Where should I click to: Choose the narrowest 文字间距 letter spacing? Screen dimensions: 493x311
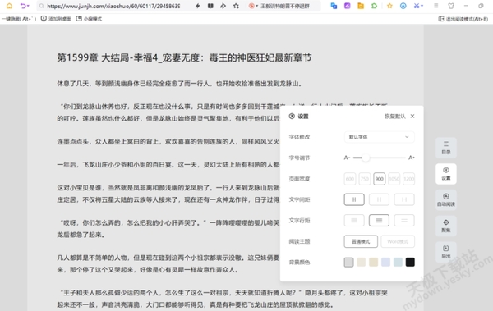pos(354,199)
